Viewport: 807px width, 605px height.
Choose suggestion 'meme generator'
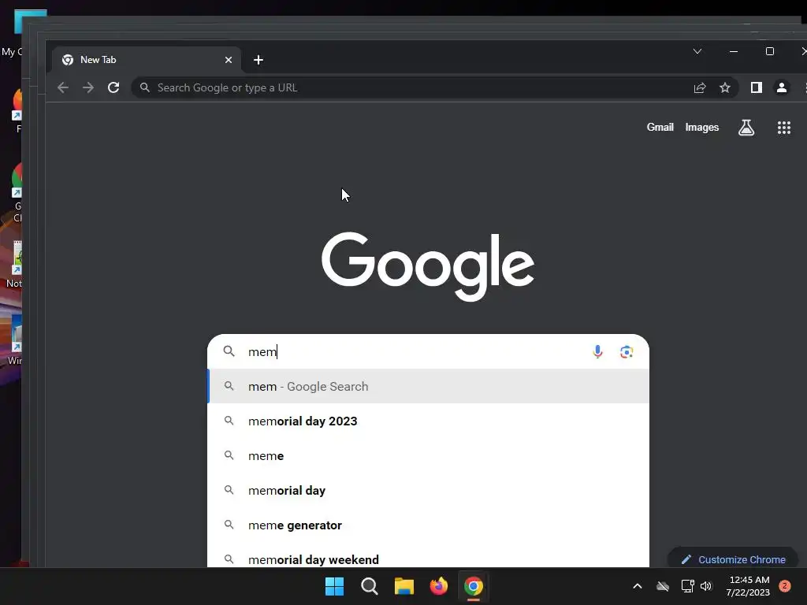[428, 525]
